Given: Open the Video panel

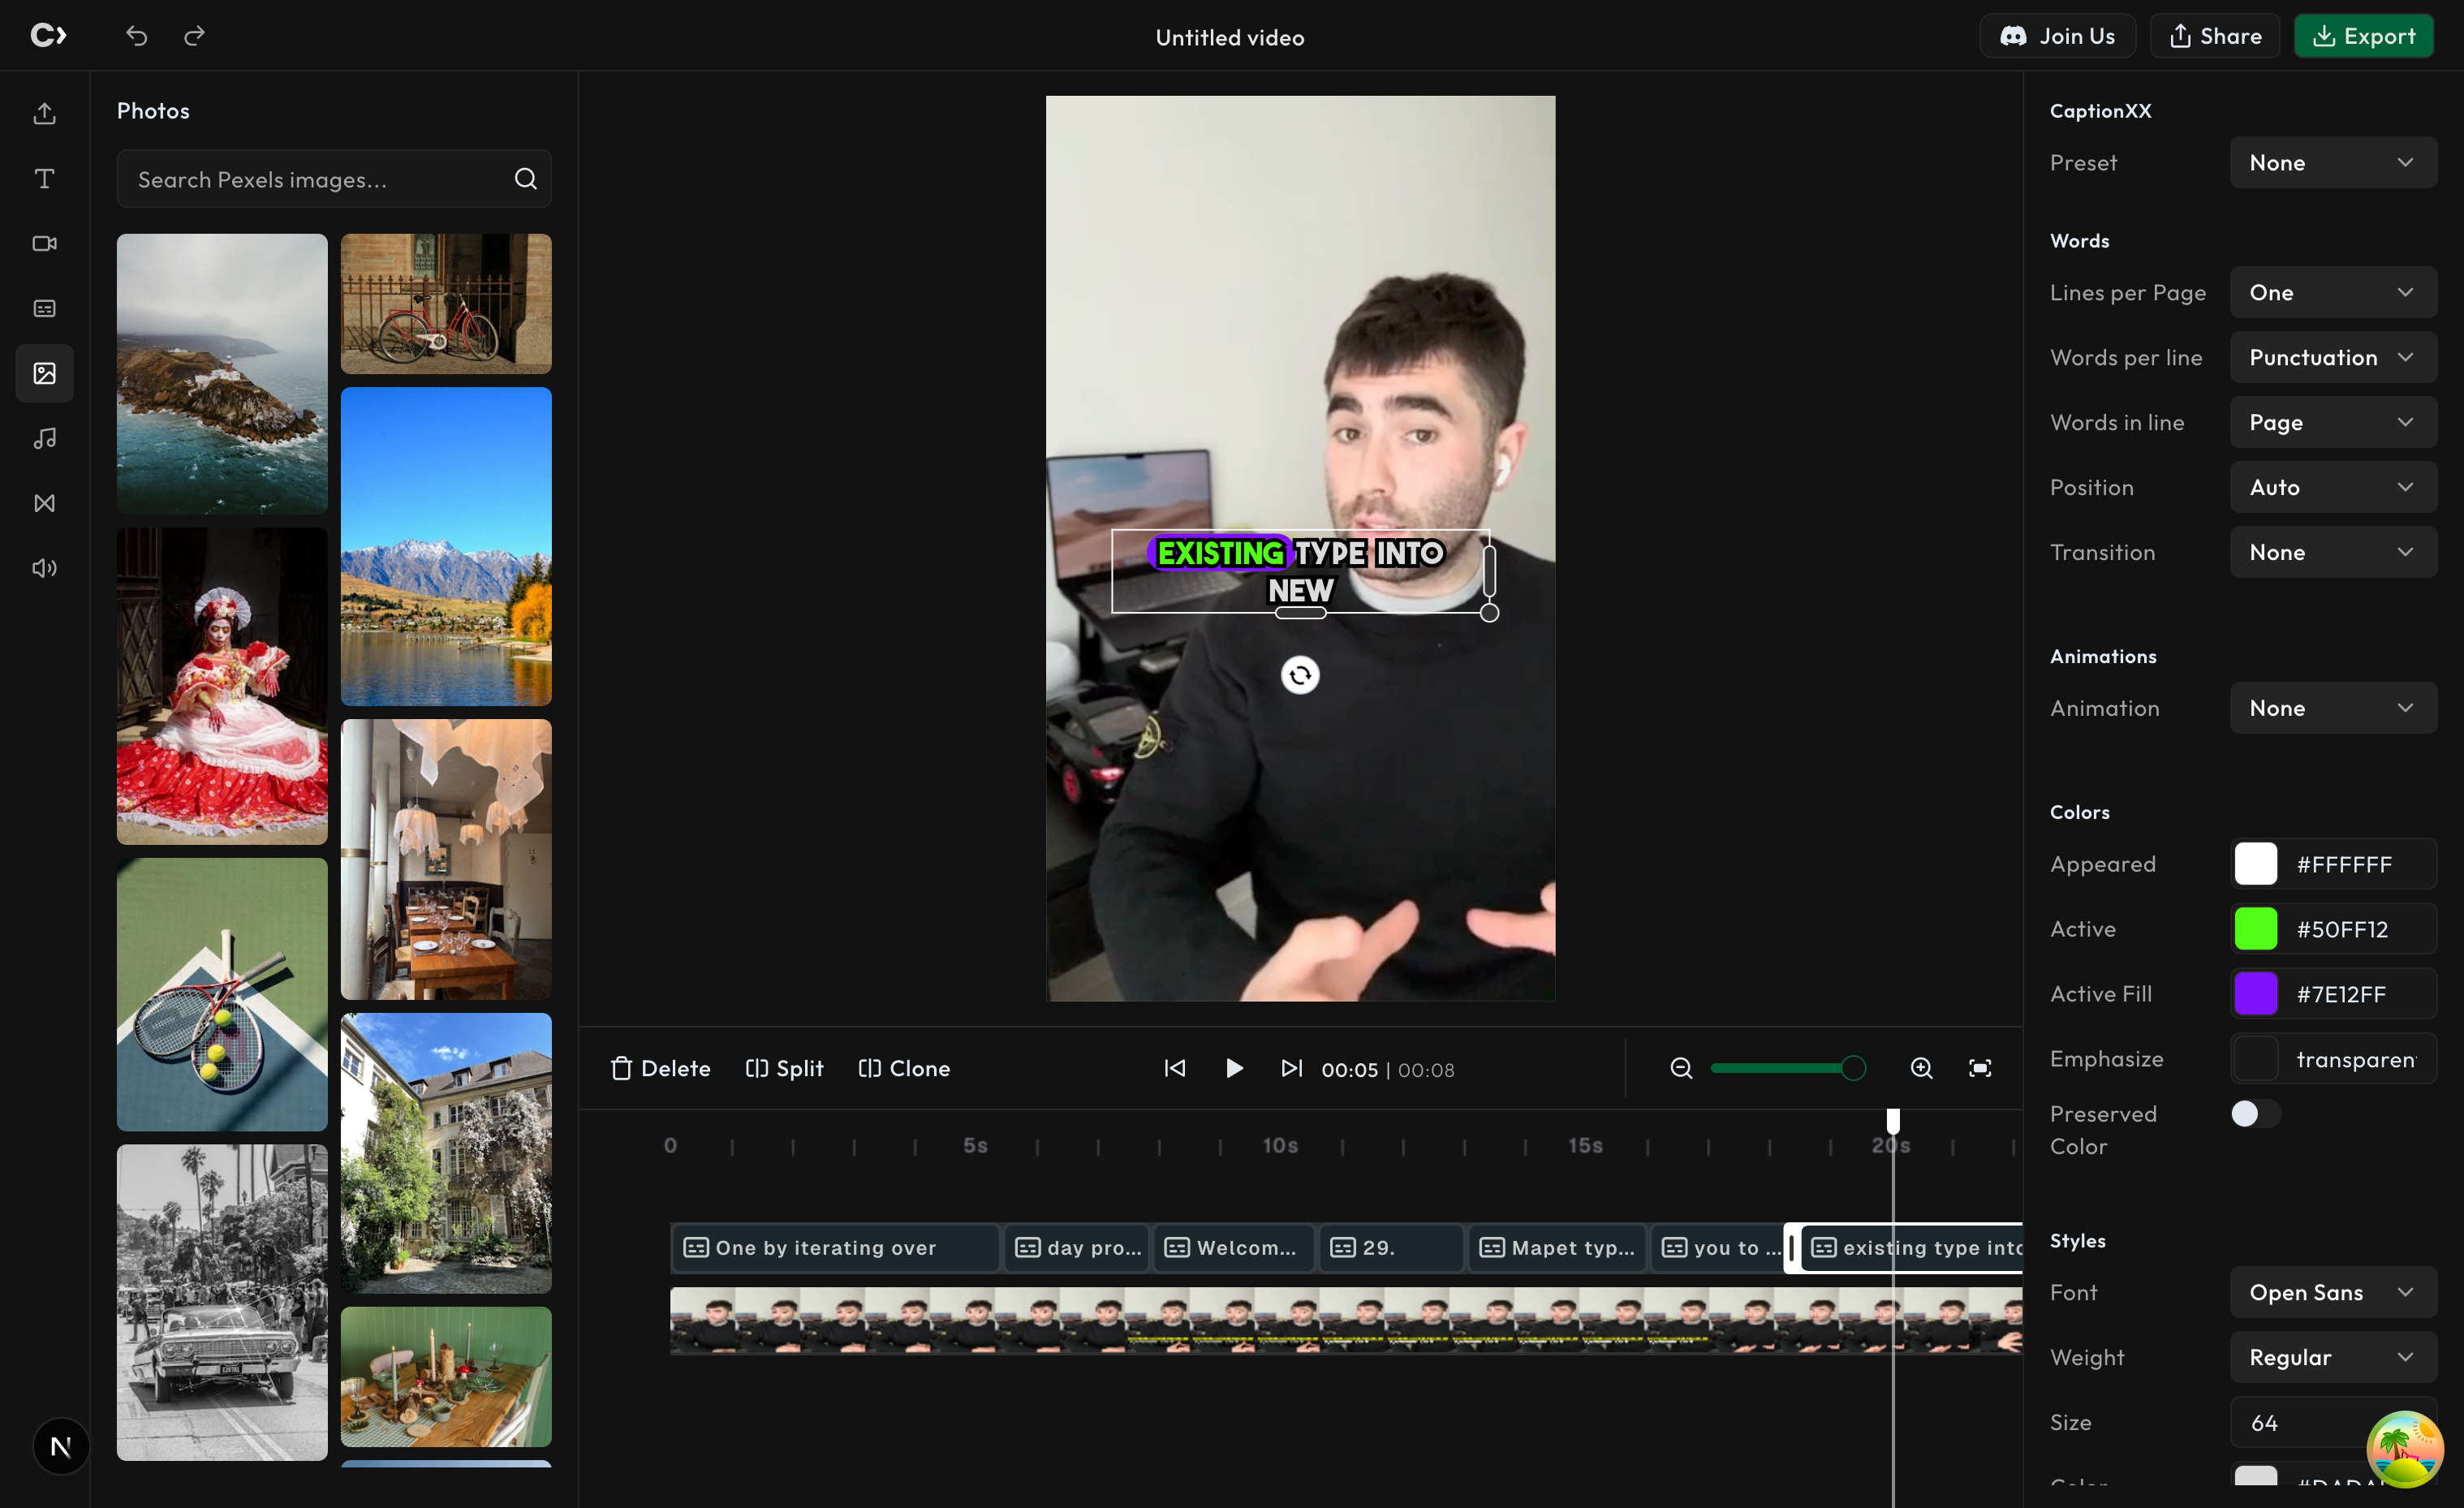Looking at the screenshot, I should point(44,243).
